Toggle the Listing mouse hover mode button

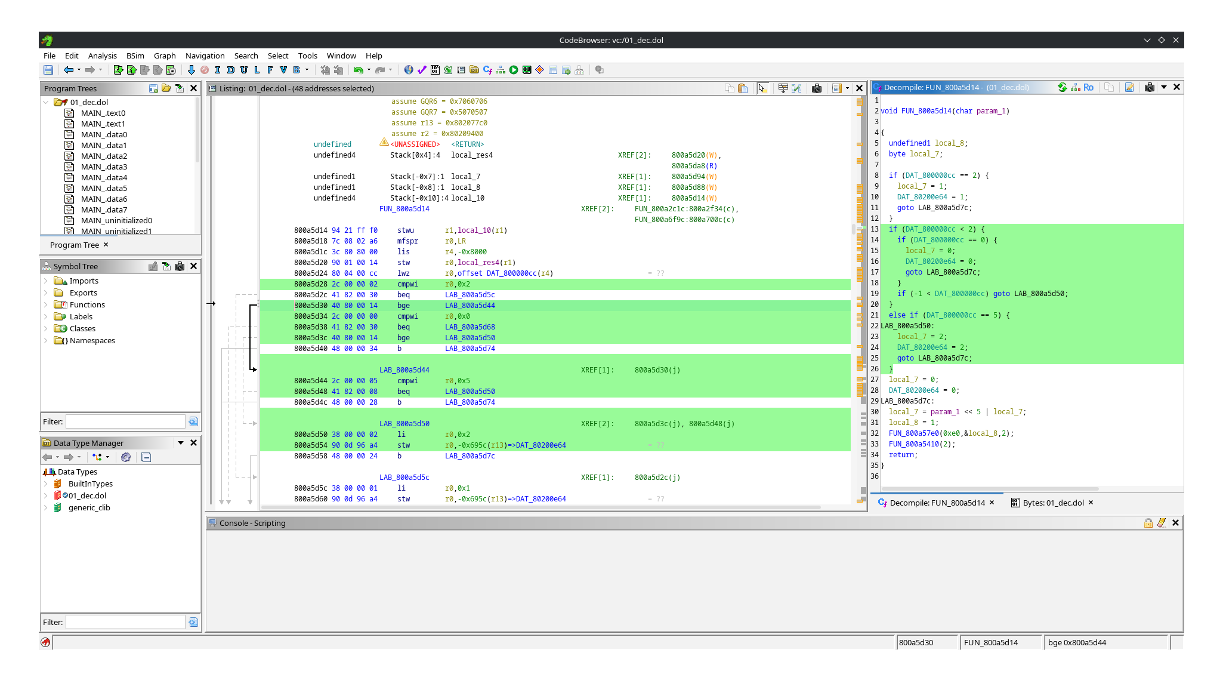(x=762, y=88)
